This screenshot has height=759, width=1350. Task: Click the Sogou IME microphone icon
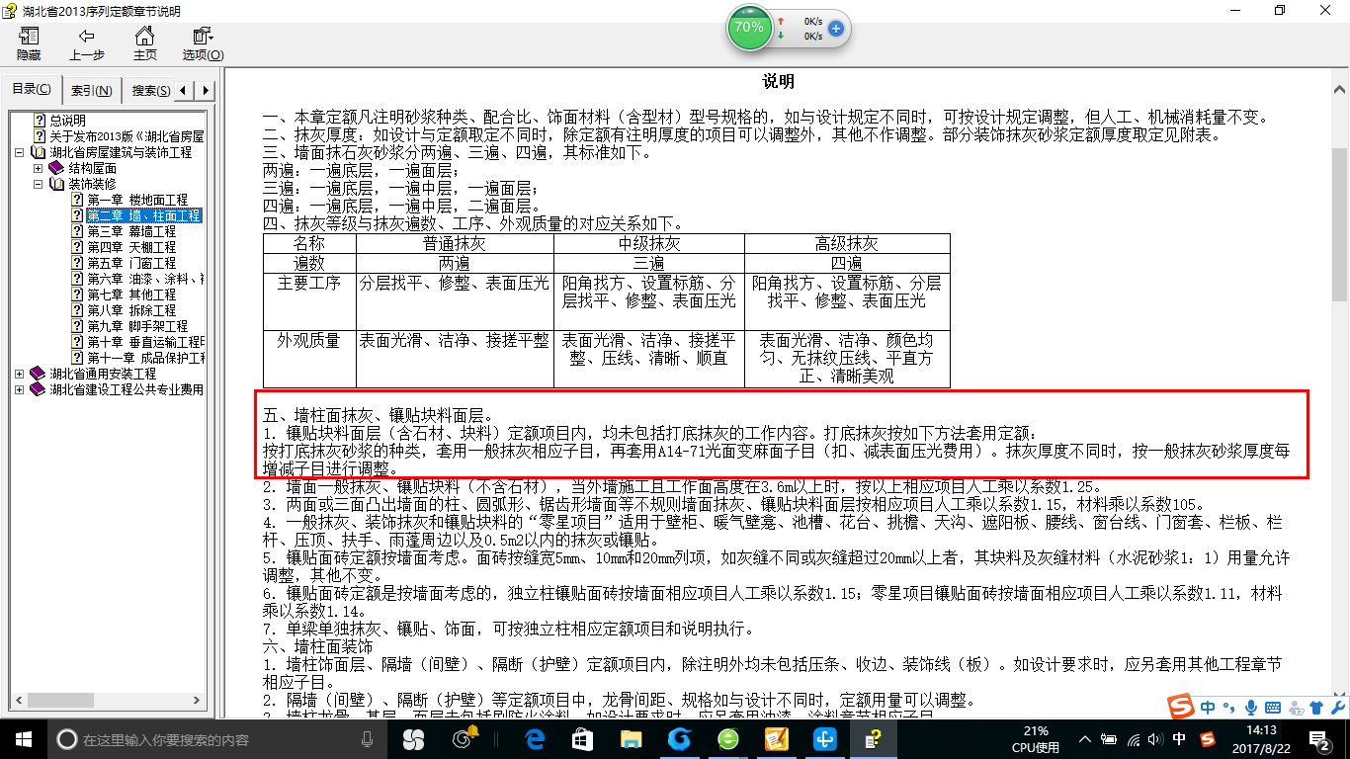coord(1250,707)
